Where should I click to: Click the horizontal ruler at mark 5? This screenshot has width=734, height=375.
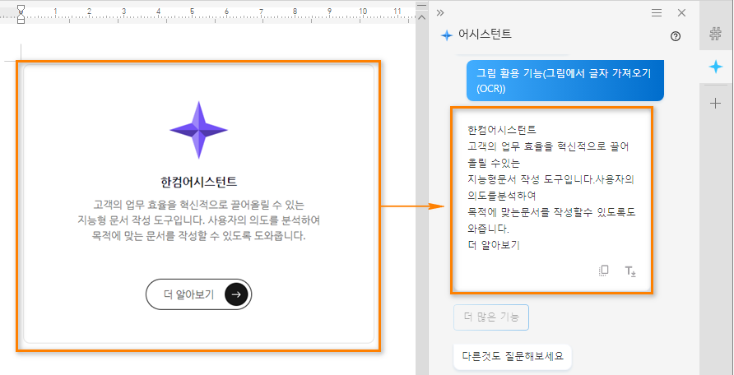pos(192,11)
